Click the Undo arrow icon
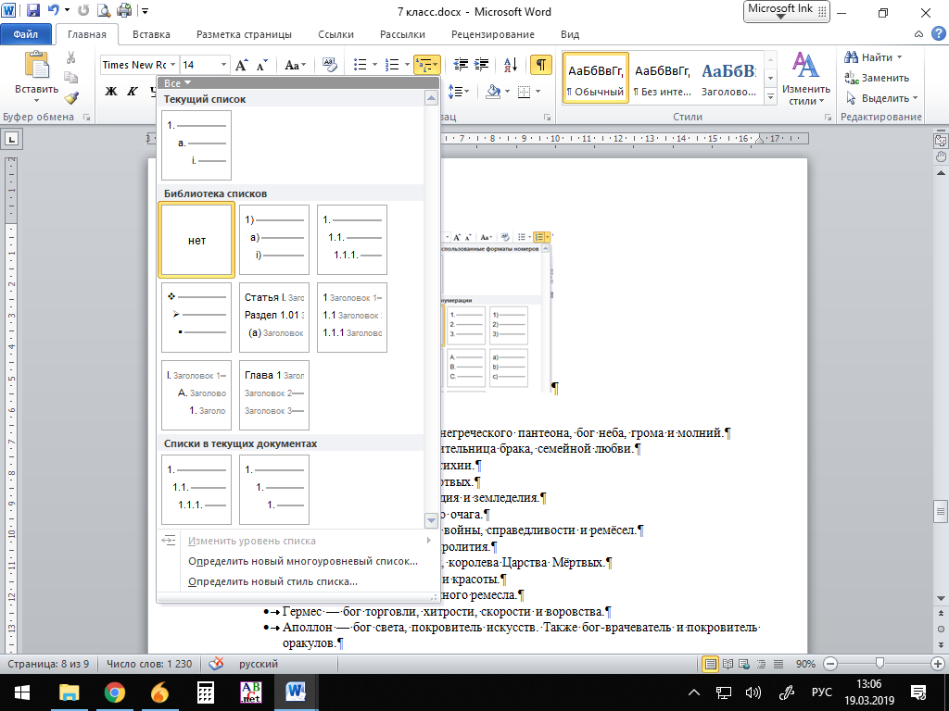The image size is (949, 711). point(54,12)
